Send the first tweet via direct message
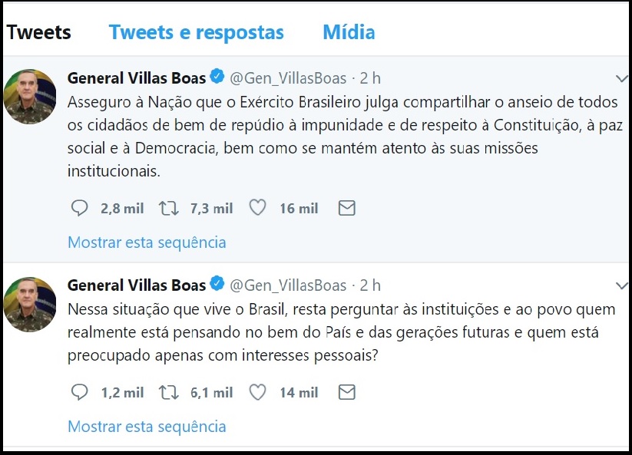 347,208
